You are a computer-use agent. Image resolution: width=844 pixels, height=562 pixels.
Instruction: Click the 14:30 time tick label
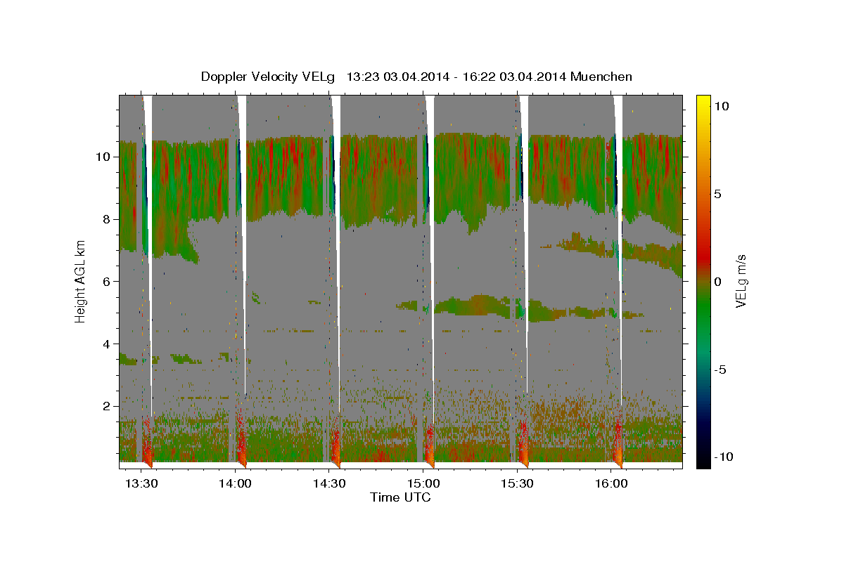click(329, 483)
